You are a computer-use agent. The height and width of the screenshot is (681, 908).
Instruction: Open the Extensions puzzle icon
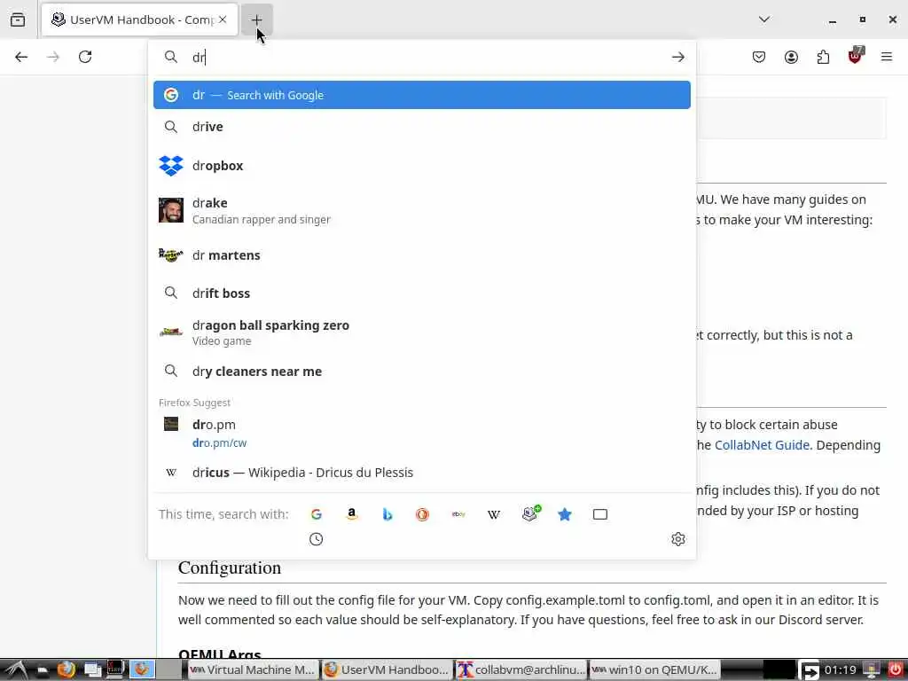pyautogui.click(x=823, y=57)
